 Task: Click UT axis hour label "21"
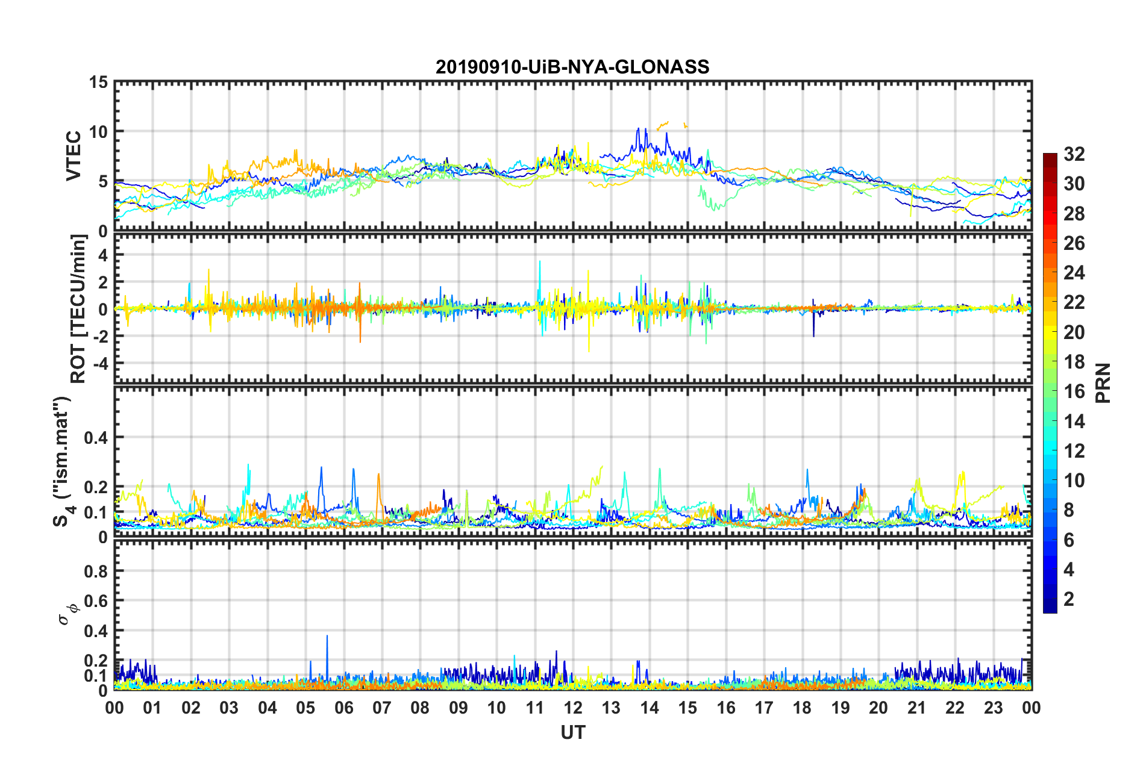click(x=917, y=708)
